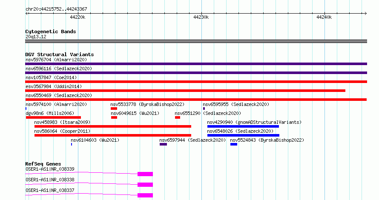Select the OSER1-AS1|NR_038338 exon box
This screenshot has height=200, width=379.
point(145,185)
